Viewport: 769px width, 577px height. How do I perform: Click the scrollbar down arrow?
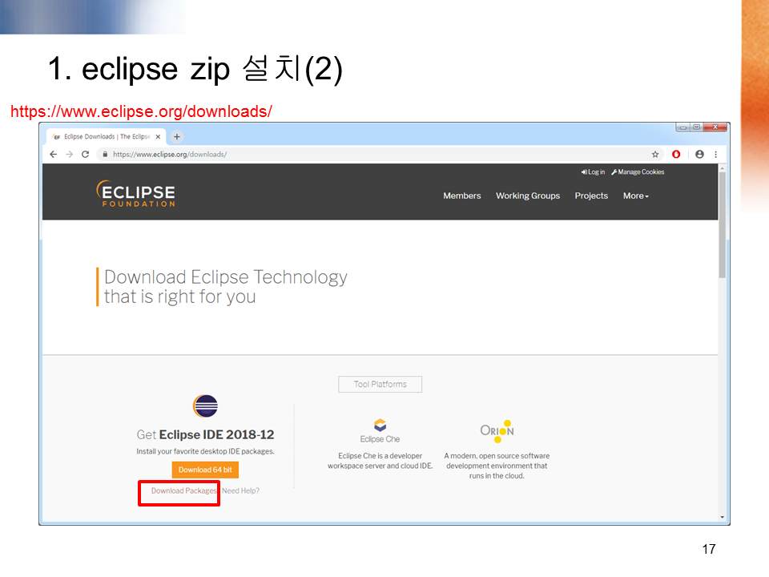tap(722, 517)
